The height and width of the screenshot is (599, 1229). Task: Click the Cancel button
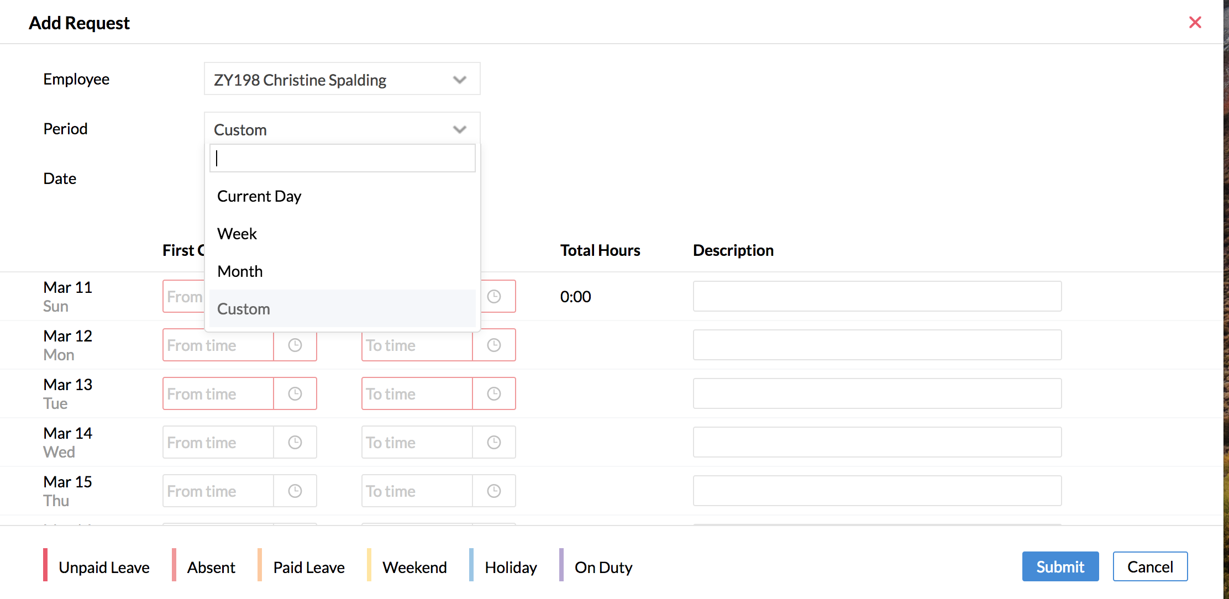(1149, 566)
